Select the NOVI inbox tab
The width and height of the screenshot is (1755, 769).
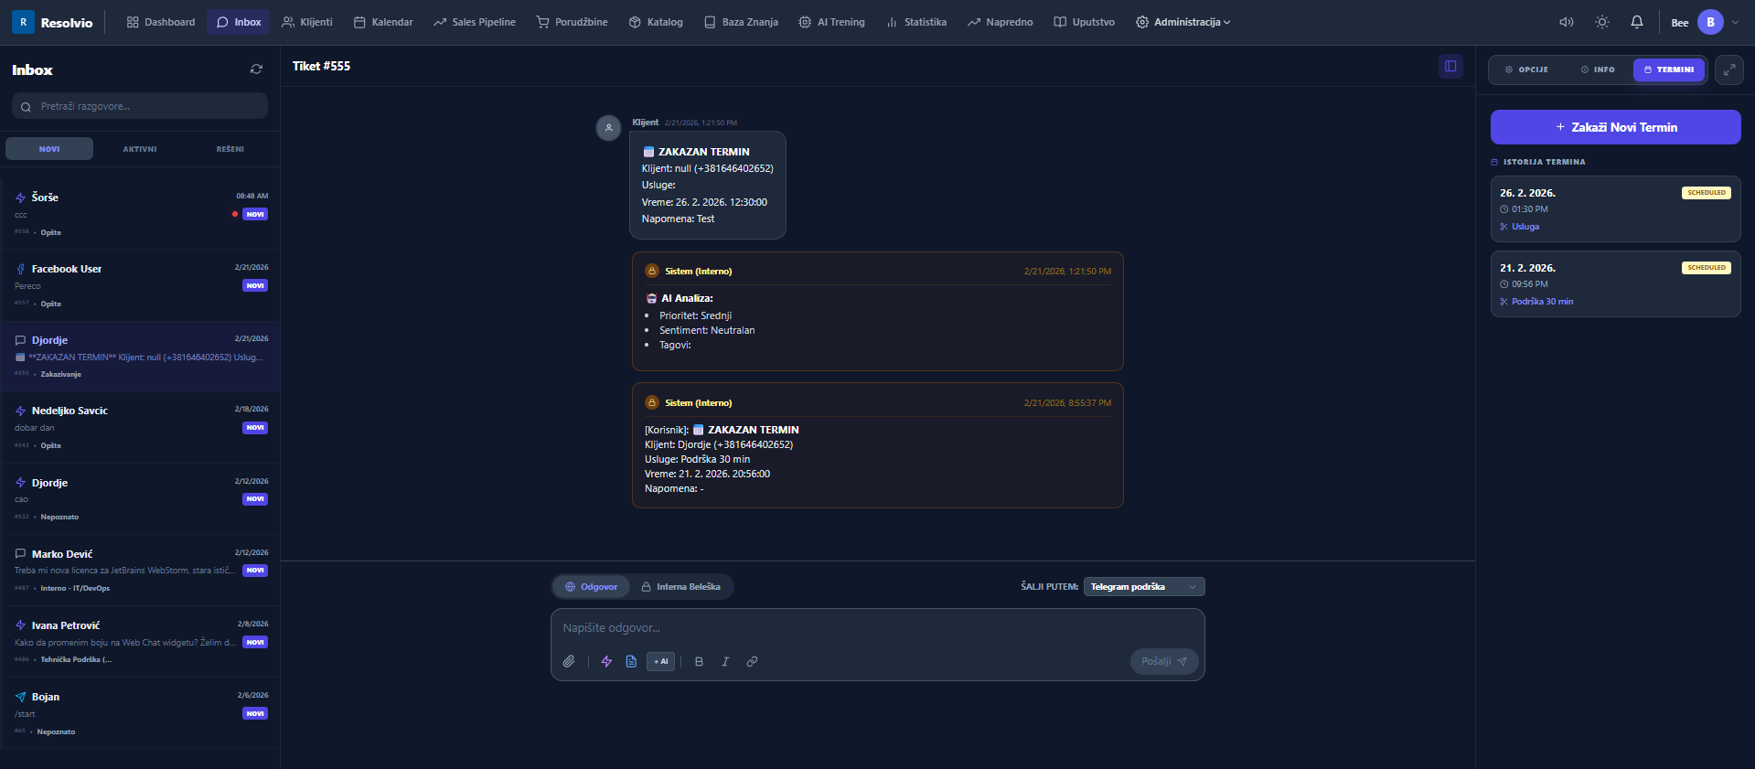coord(49,149)
